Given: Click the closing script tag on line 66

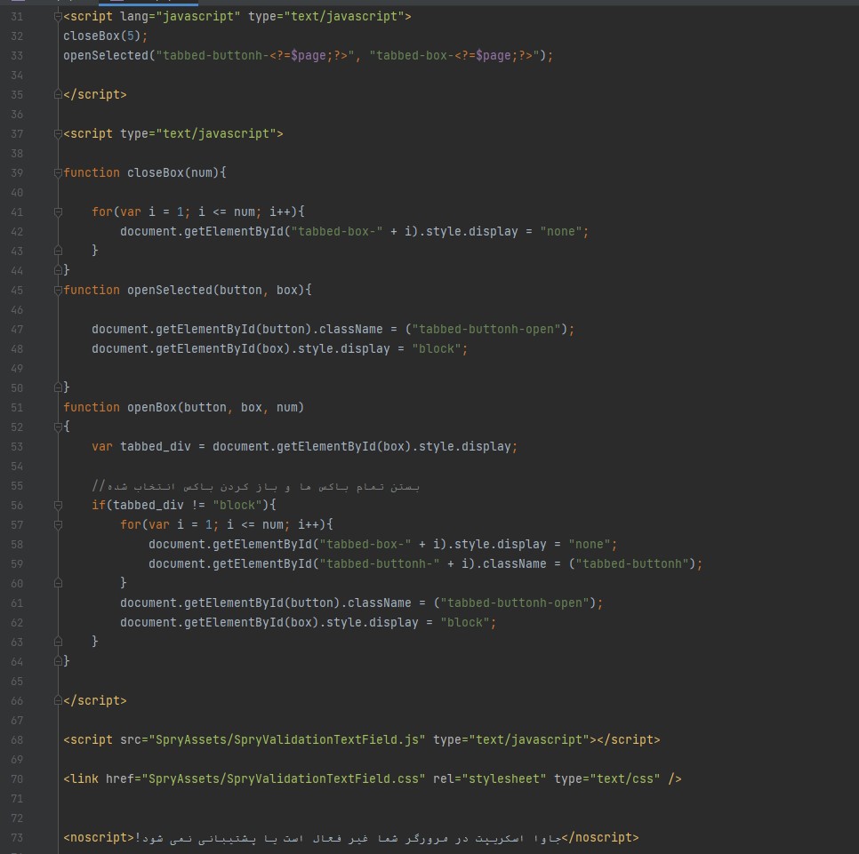Looking at the screenshot, I should click(94, 701).
